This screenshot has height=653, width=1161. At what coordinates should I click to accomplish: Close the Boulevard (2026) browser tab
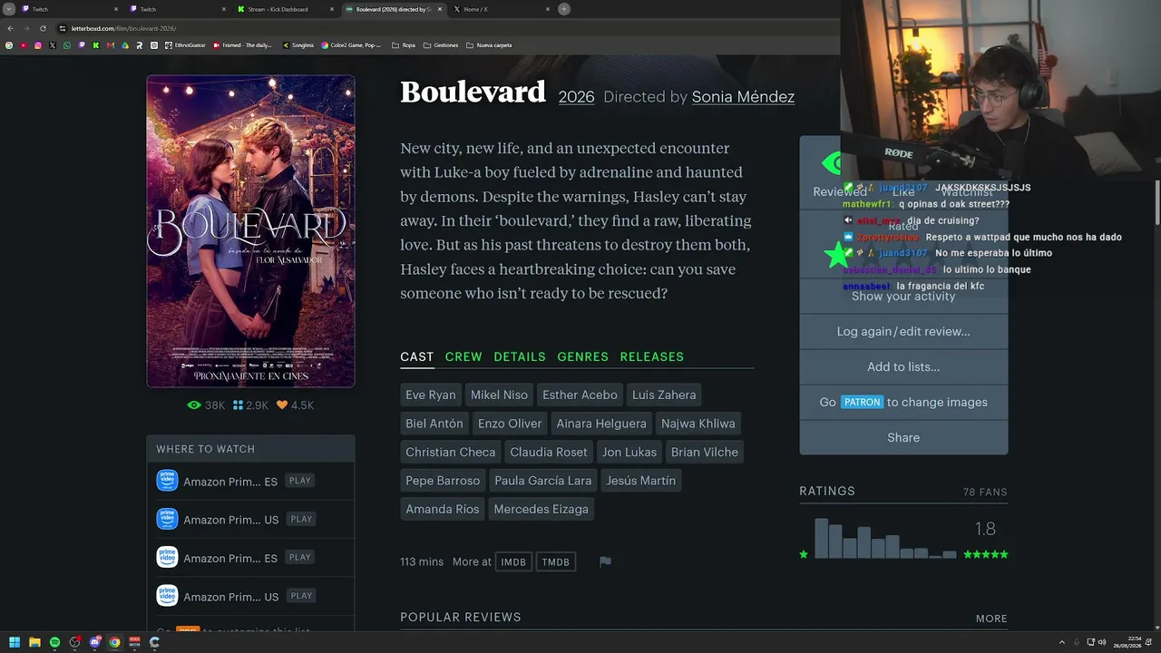click(x=440, y=9)
